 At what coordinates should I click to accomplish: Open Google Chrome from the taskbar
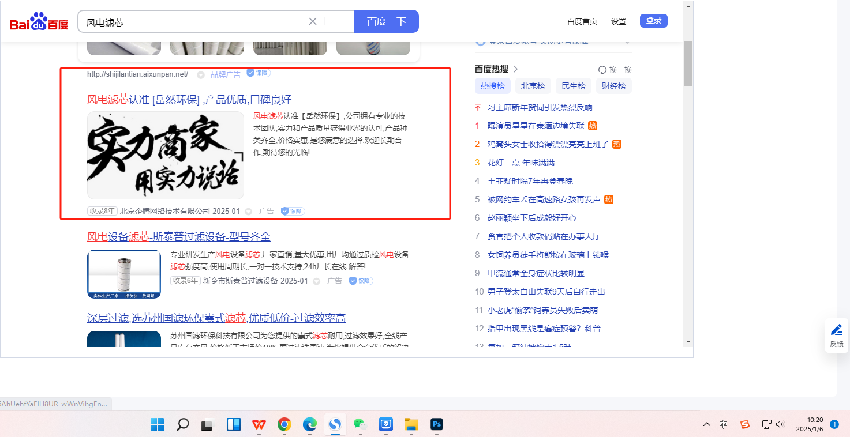point(284,425)
